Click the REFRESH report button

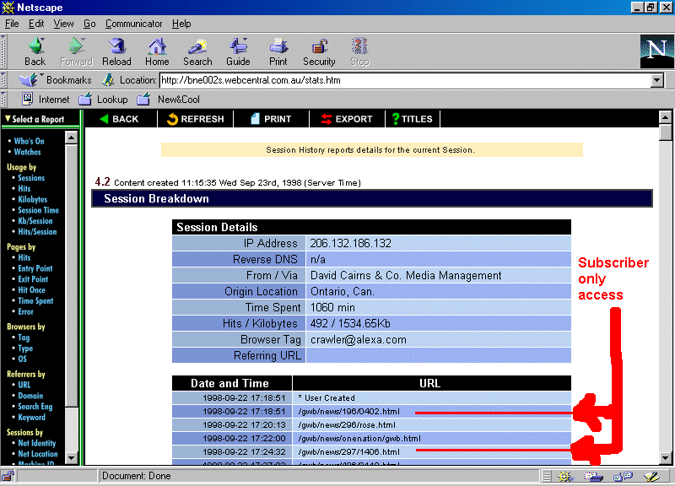click(x=196, y=119)
